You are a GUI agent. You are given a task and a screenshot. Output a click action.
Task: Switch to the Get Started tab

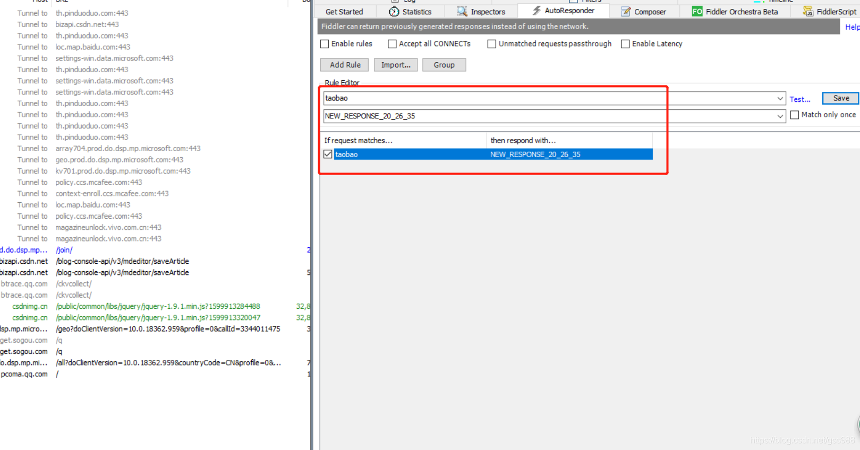[344, 12]
